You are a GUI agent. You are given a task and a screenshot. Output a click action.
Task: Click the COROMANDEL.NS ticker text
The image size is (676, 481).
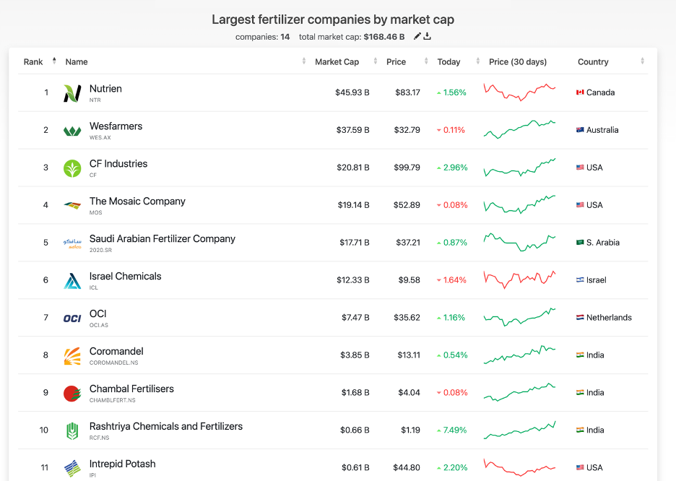coord(114,363)
